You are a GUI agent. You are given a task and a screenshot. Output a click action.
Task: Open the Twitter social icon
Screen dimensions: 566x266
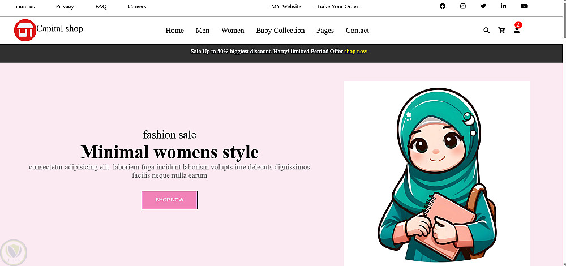pyautogui.click(x=483, y=7)
